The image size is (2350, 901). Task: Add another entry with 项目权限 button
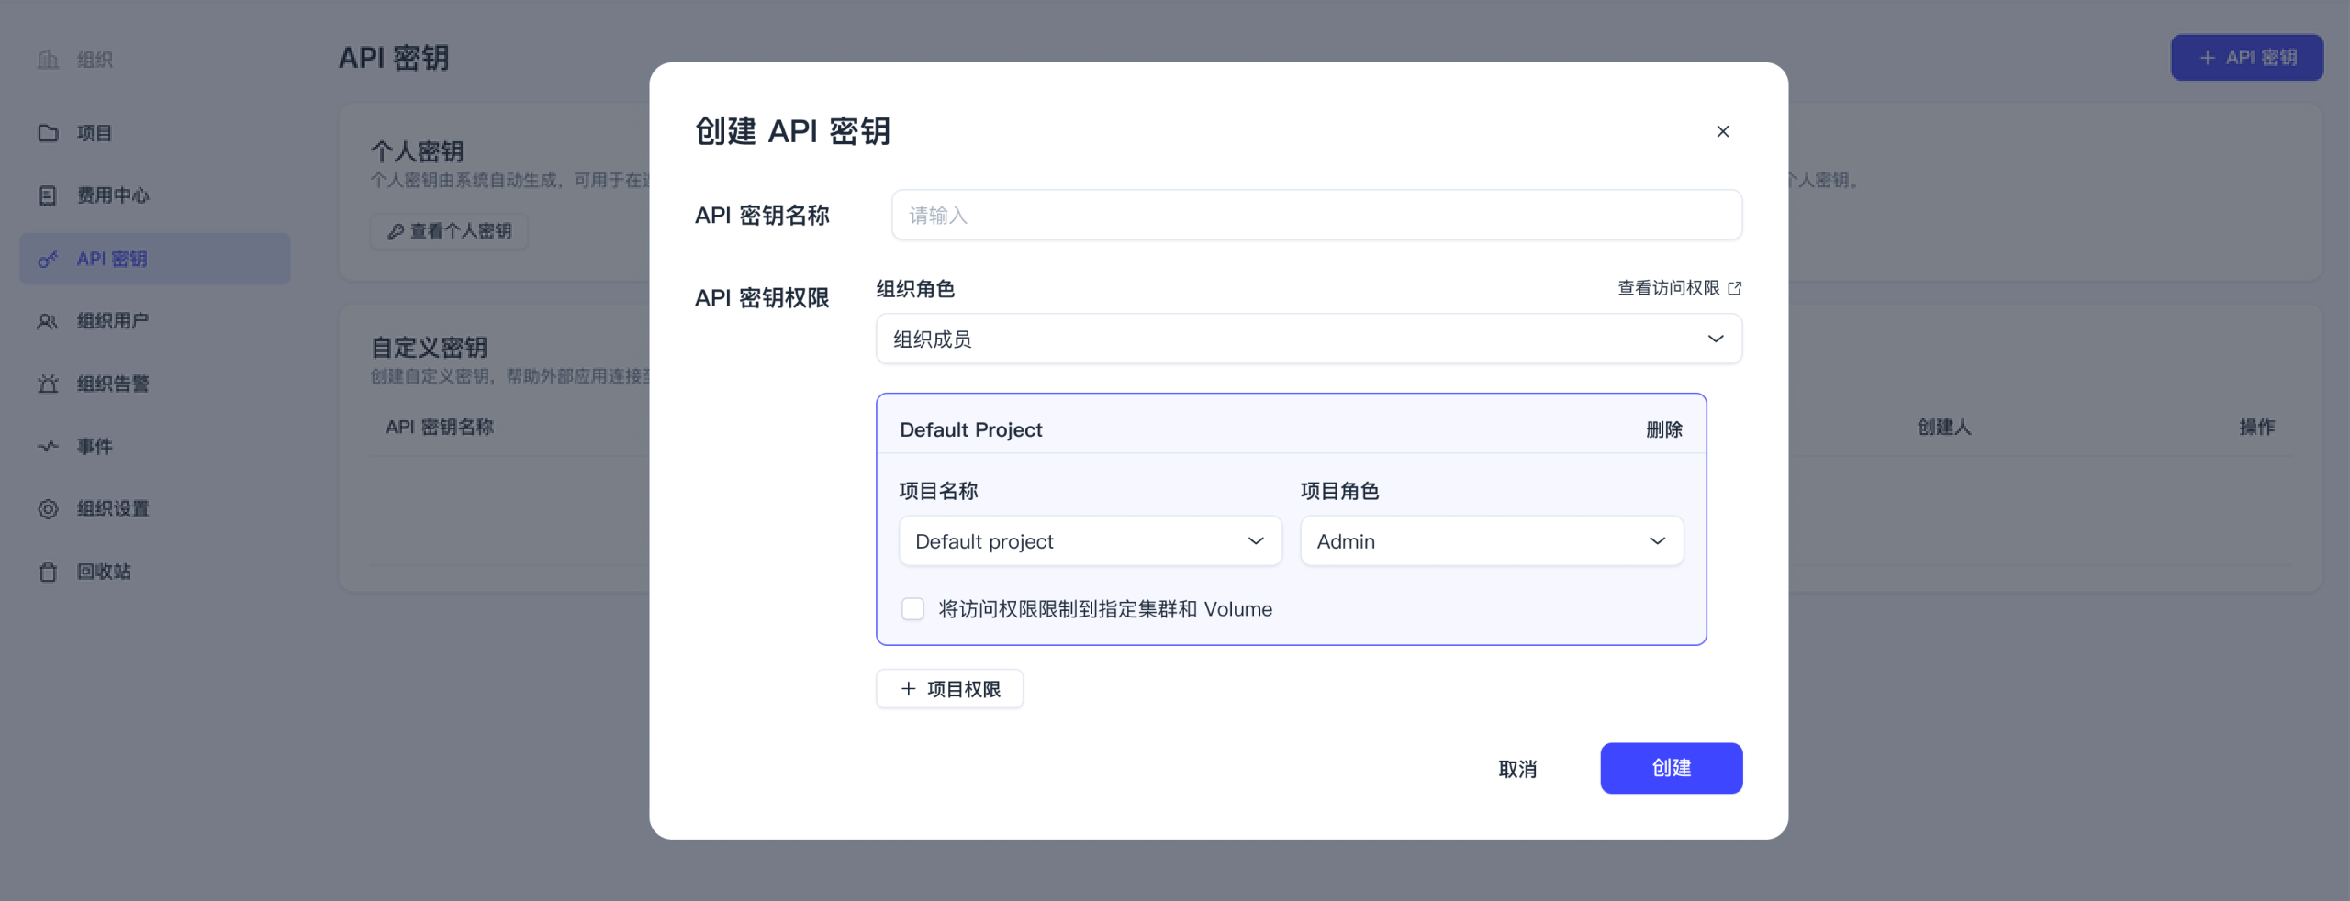[949, 689]
